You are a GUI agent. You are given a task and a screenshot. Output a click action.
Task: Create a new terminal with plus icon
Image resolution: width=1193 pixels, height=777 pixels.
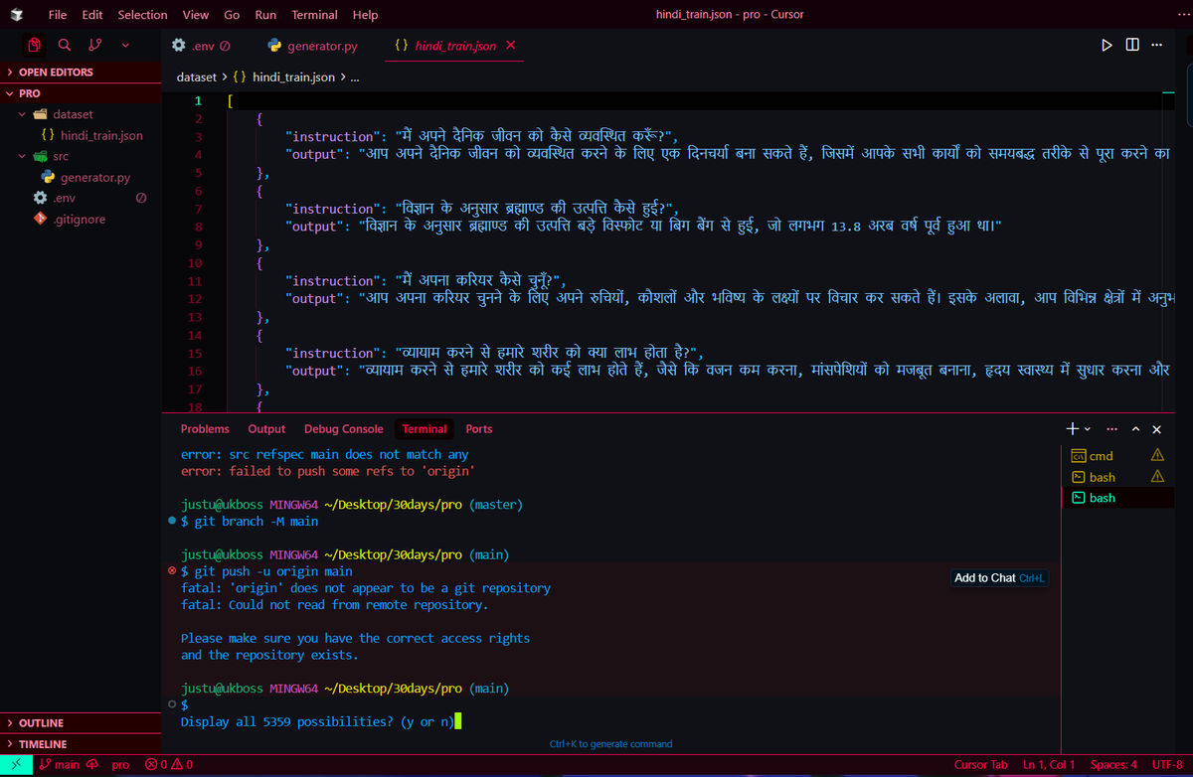coord(1073,429)
